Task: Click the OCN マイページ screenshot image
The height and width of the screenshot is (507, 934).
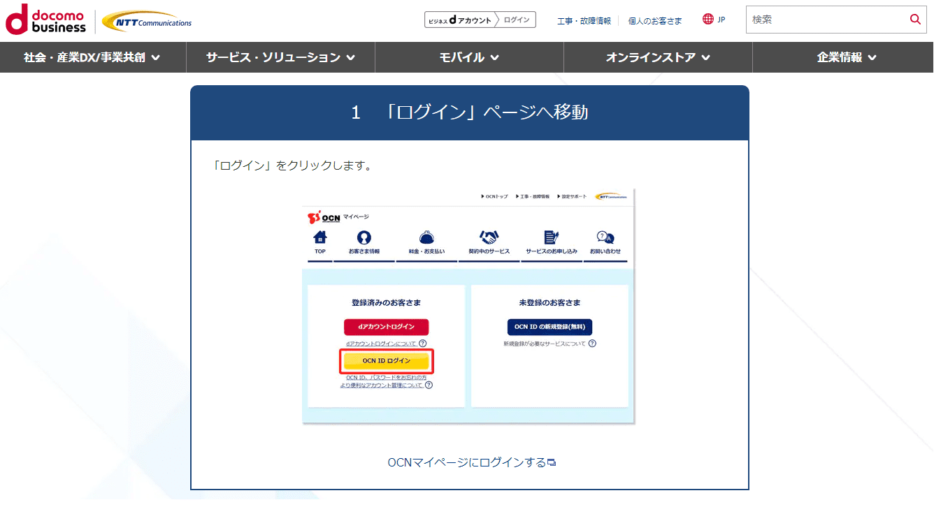Action: [x=468, y=306]
